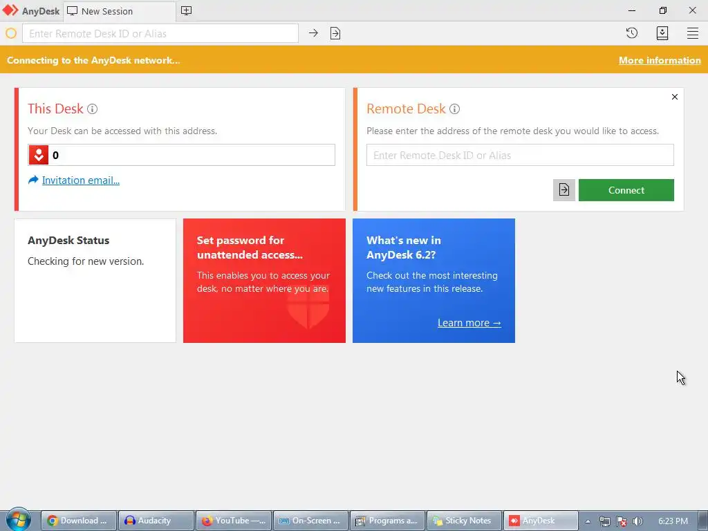Screen dimensions: 708x531
Task: Open the address book icon
Action: [662, 33]
